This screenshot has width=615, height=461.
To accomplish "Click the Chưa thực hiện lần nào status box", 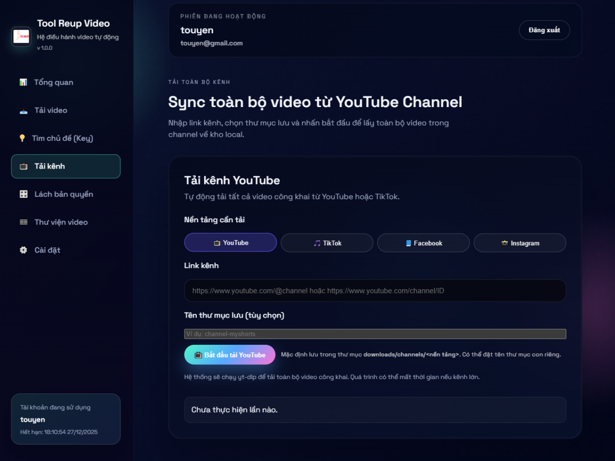I will pyautogui.click(x=375, y=410).
